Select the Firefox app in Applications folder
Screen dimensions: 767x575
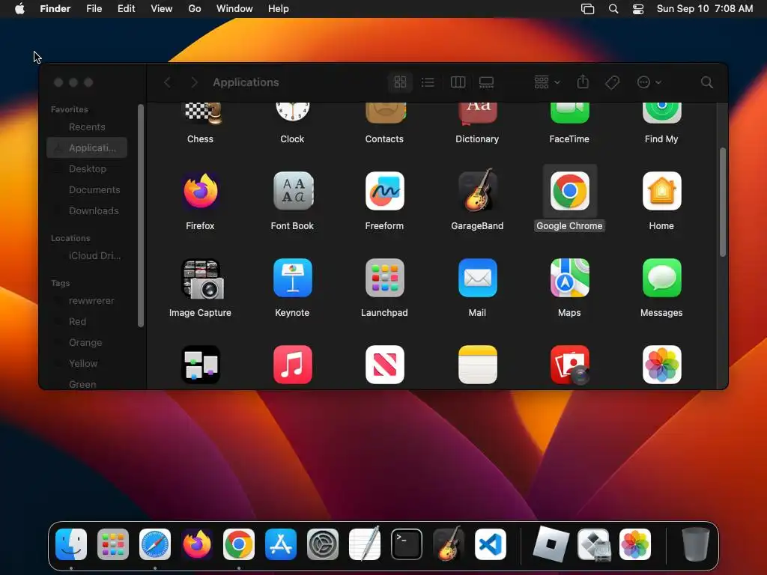[201, 191]
